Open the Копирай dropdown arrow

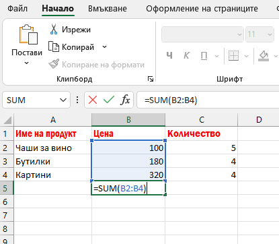pos(104,47)
